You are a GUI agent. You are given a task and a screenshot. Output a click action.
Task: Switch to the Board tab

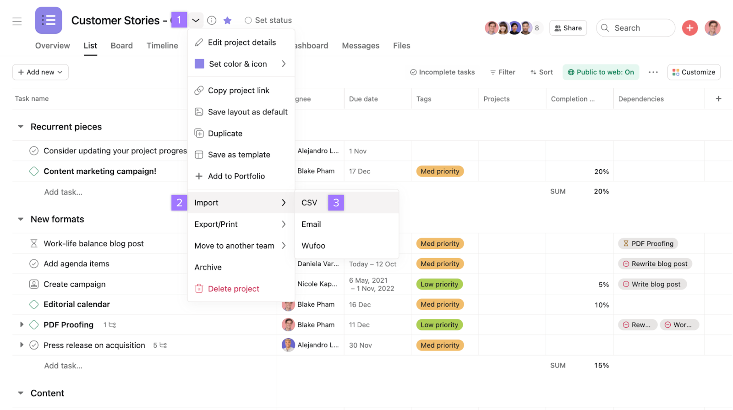pos(121,46)
